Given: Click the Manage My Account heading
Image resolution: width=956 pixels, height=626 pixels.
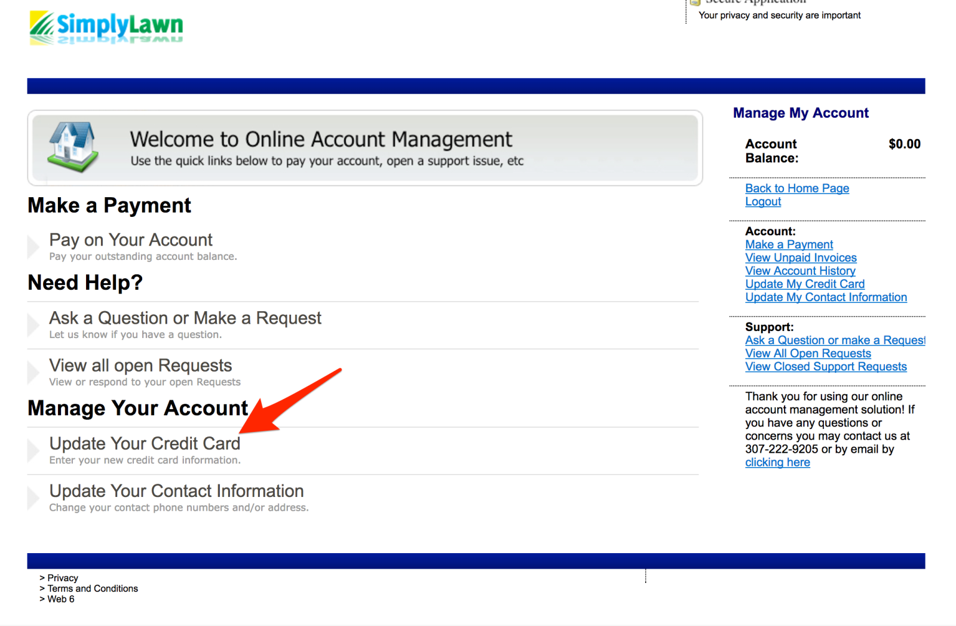Looking at the screenshot, I should (801, 113).
